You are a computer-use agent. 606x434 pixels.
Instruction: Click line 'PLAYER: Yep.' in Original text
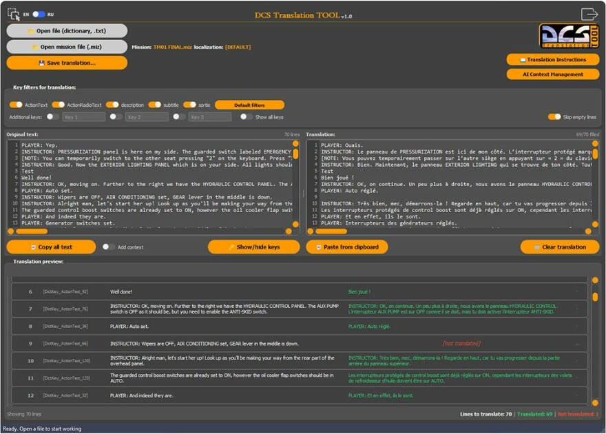click(39, 145)
